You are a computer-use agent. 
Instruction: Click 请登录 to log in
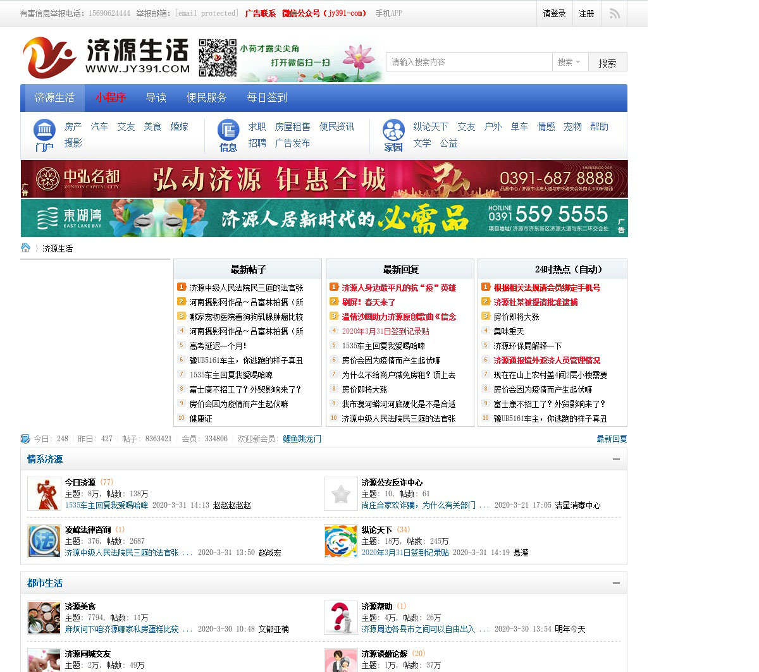pos(554,13)
